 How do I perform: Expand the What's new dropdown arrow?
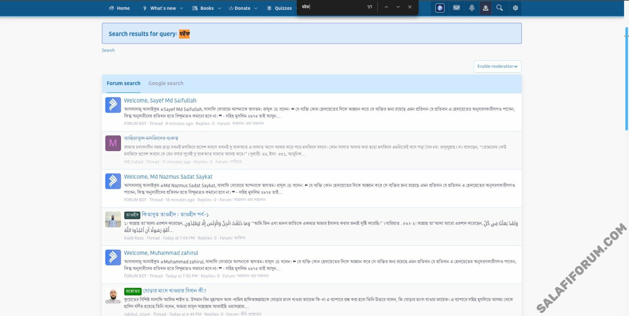[181, 8]
